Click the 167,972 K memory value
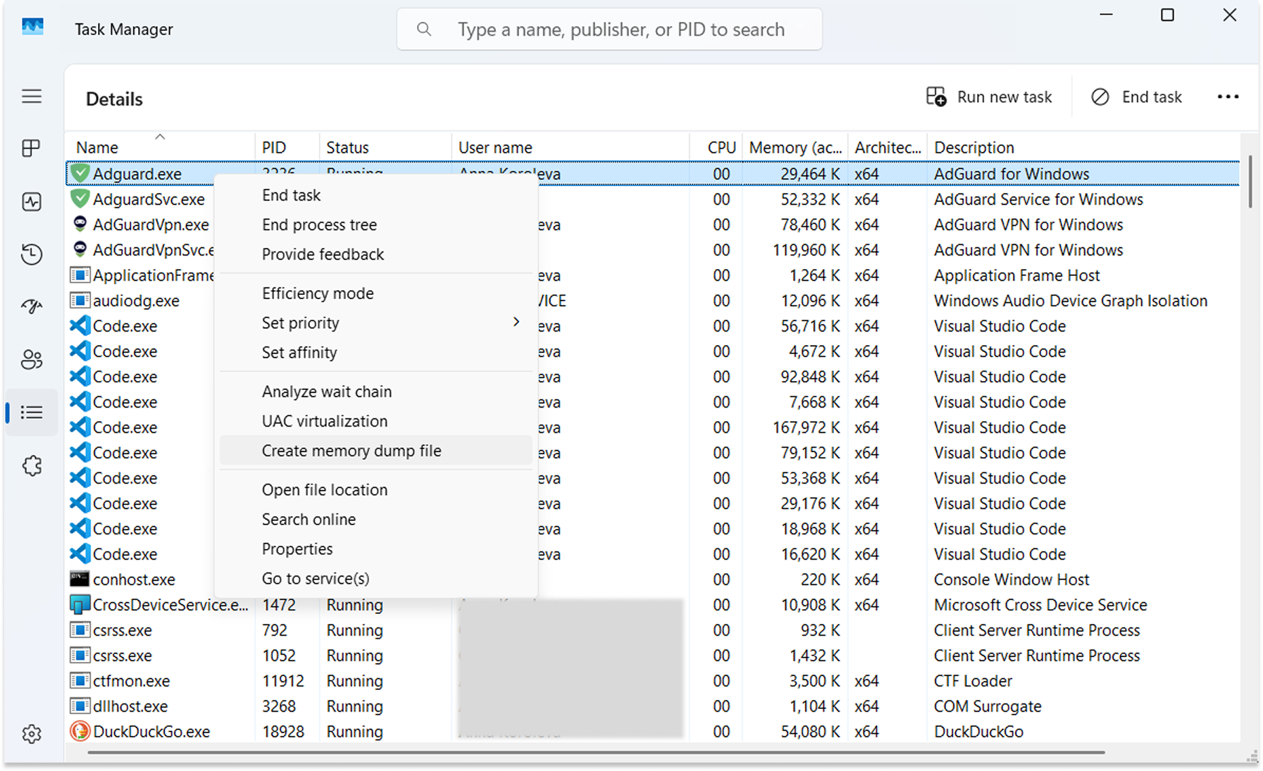This screenshot has width=1263, height=771. pos(807,427)
